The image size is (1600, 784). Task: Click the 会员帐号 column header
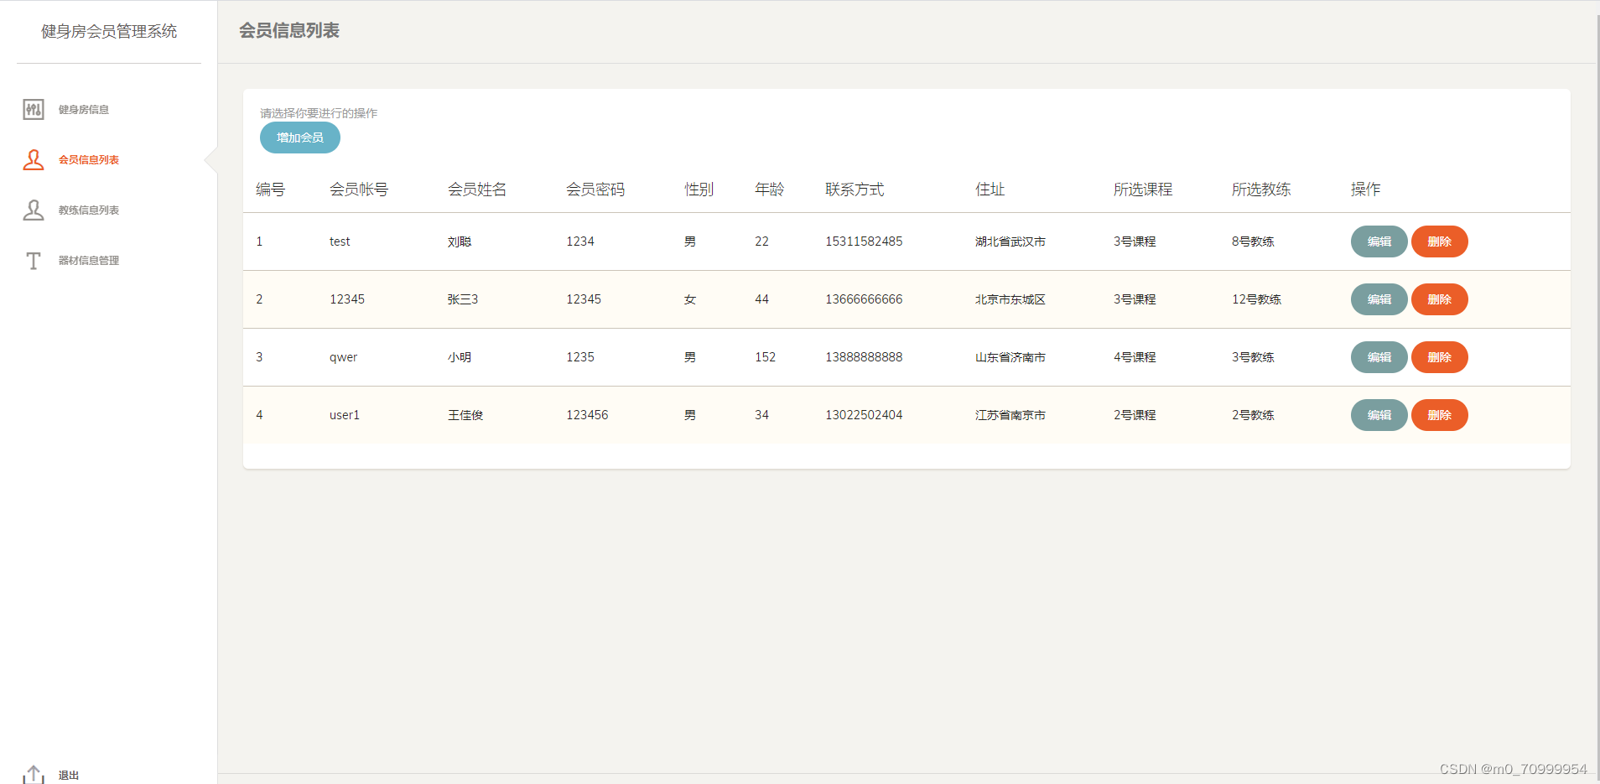[359, 190]
